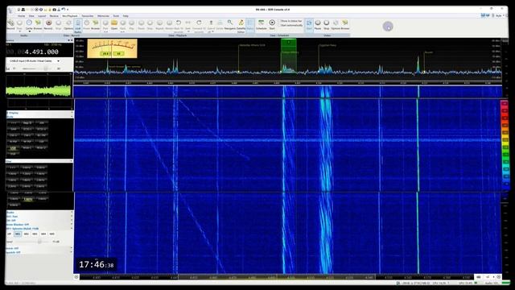Jump forward 10 seconds in playback
The height and width of the screenshot is (290, 515).
199,25
